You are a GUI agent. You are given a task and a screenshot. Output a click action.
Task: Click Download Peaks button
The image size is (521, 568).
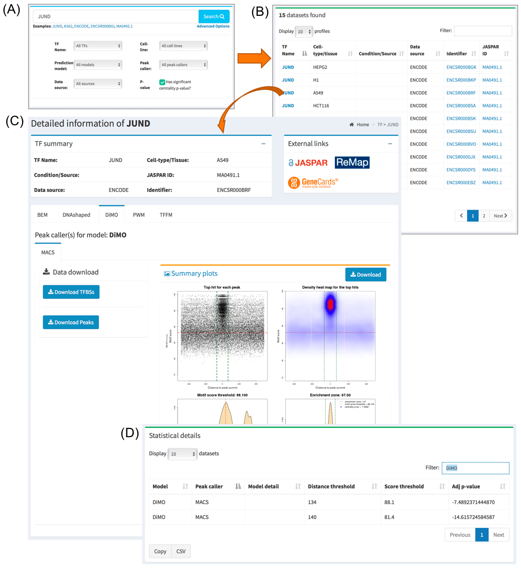[71, 322]
